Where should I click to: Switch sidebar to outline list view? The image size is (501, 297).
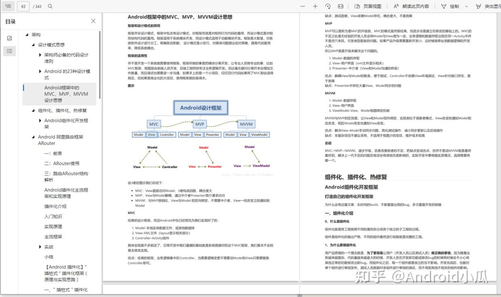10,51
